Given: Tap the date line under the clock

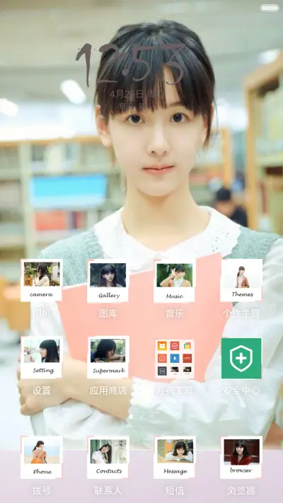Looking at the screenshot, I should 137,94.
